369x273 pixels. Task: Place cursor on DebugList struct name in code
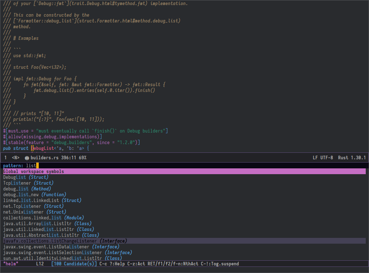pyautogui.click(x=43, y=148)
